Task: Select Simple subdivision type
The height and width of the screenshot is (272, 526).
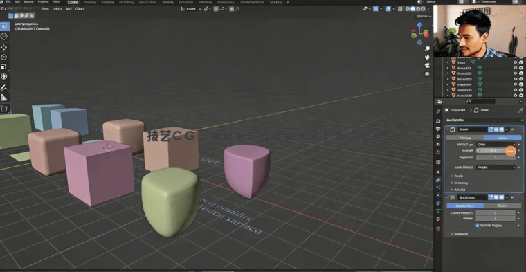Action: pyautogui.click(x=502, y=206)
